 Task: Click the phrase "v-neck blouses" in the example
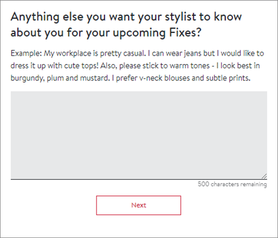[x=164, y=78]
